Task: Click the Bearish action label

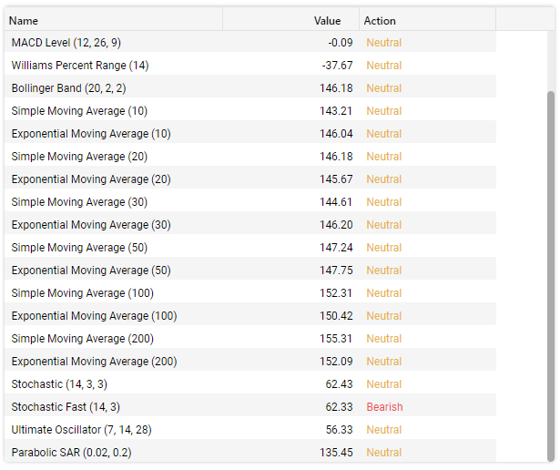Action: click(x=384, y=407)
